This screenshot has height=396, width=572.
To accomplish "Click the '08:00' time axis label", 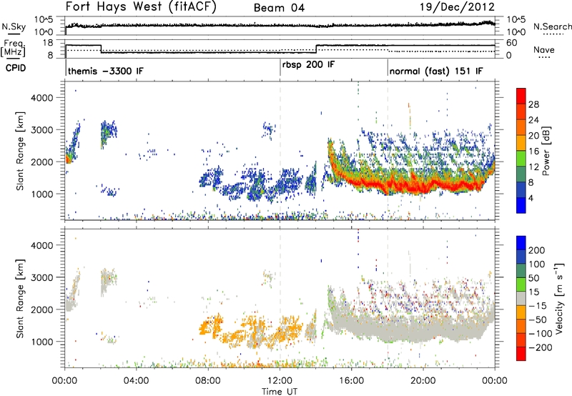I will [x=208, y=381].
